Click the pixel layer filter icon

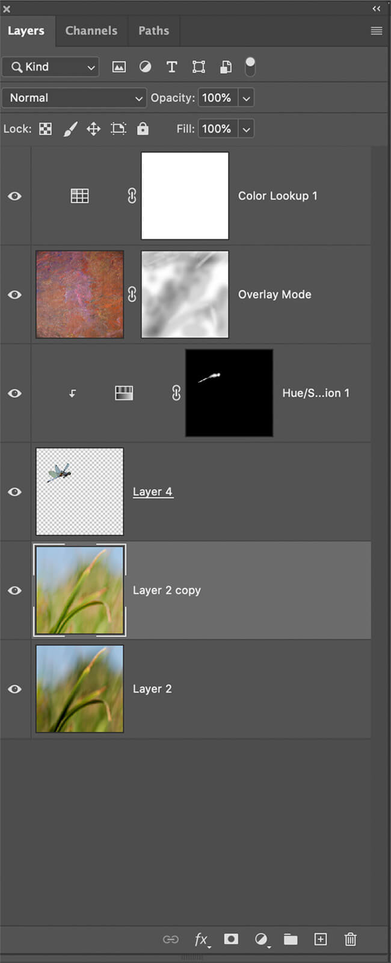pyautogui.click(x=119, y=67)
